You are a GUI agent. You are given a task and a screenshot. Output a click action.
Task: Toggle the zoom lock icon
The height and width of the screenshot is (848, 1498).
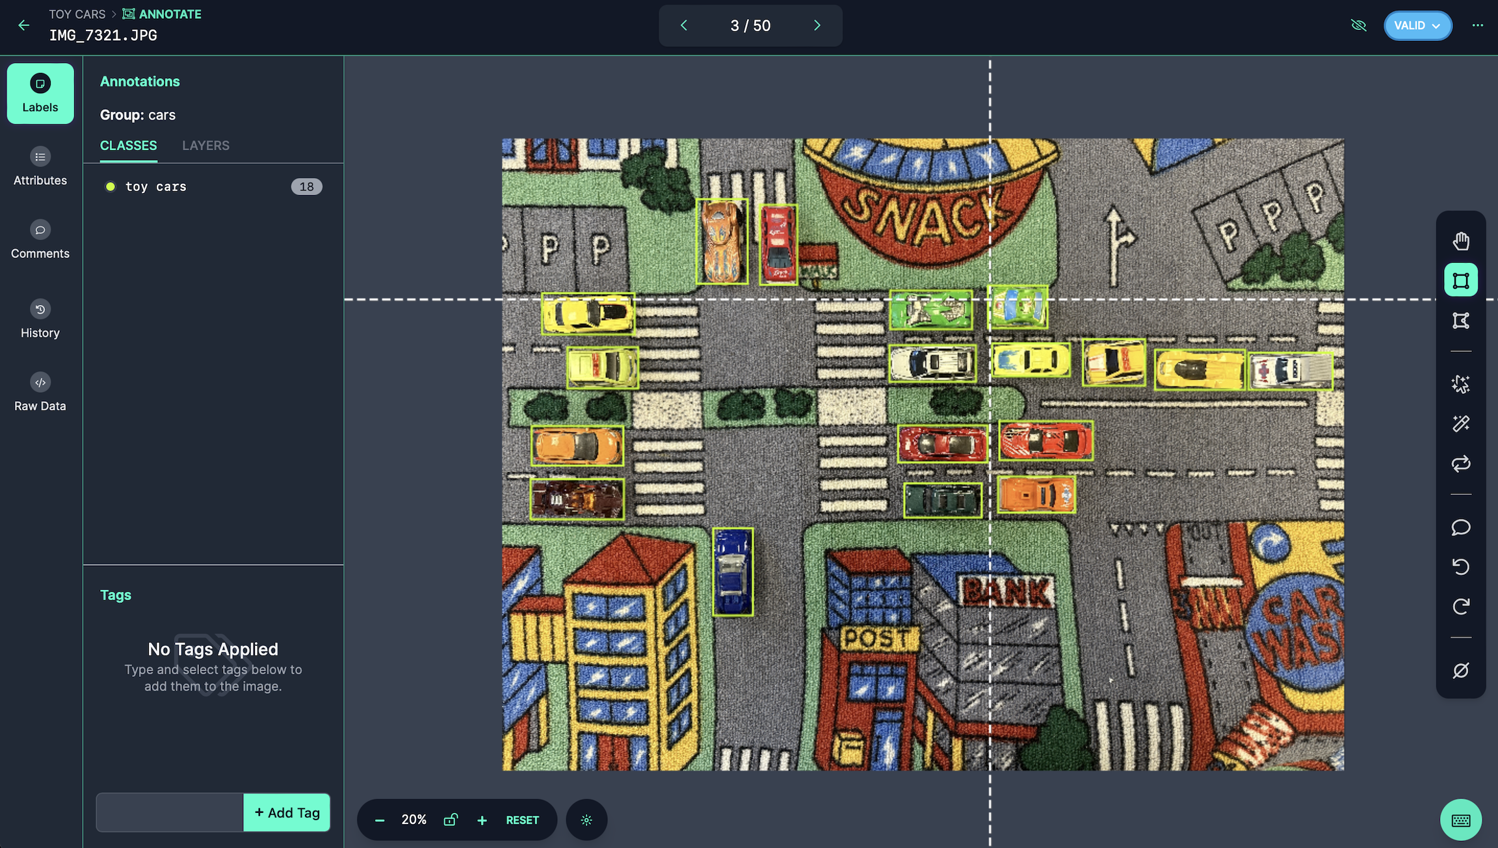pos(450,819)
